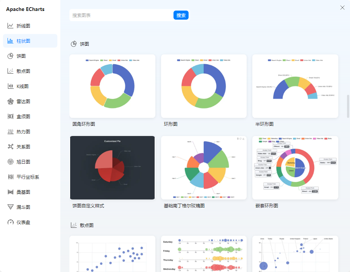Click the 散点图 section heading text
Image resolution: width=350 pixels, height=272 pixels.
[87, 225]
